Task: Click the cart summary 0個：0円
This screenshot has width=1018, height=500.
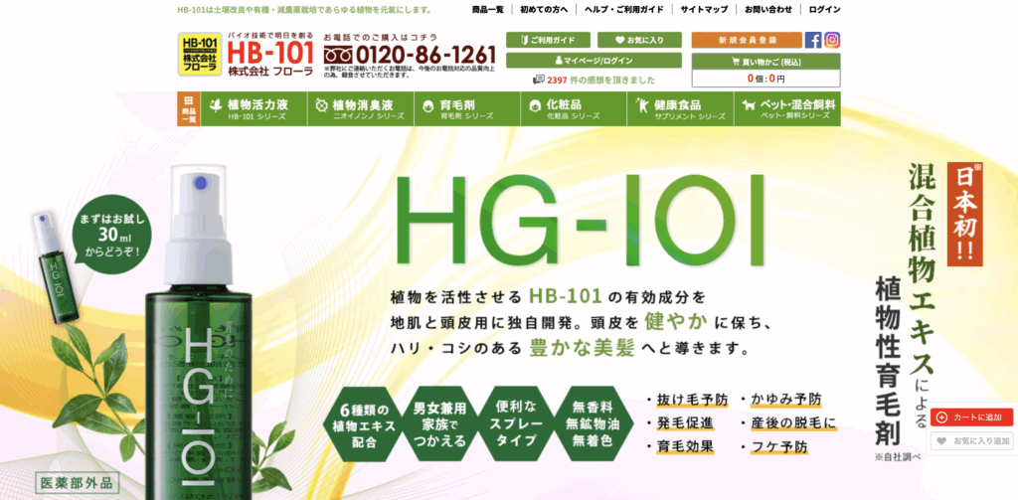Action: point(766,79)
